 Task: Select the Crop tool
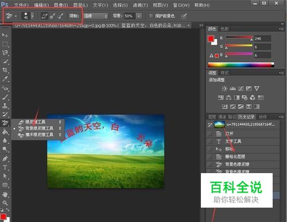[5, 70]
